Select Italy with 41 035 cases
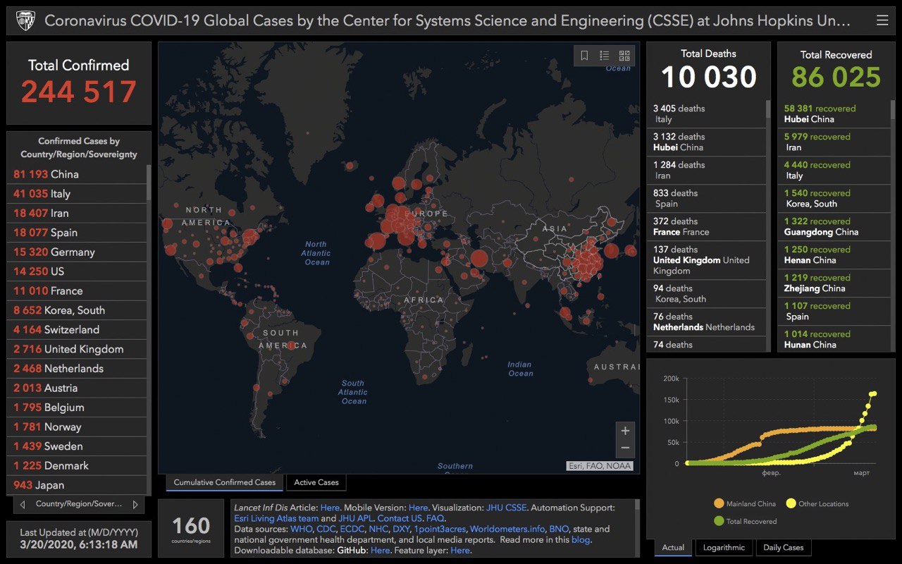The image size is (902, 564). click(x=78, y=194)
